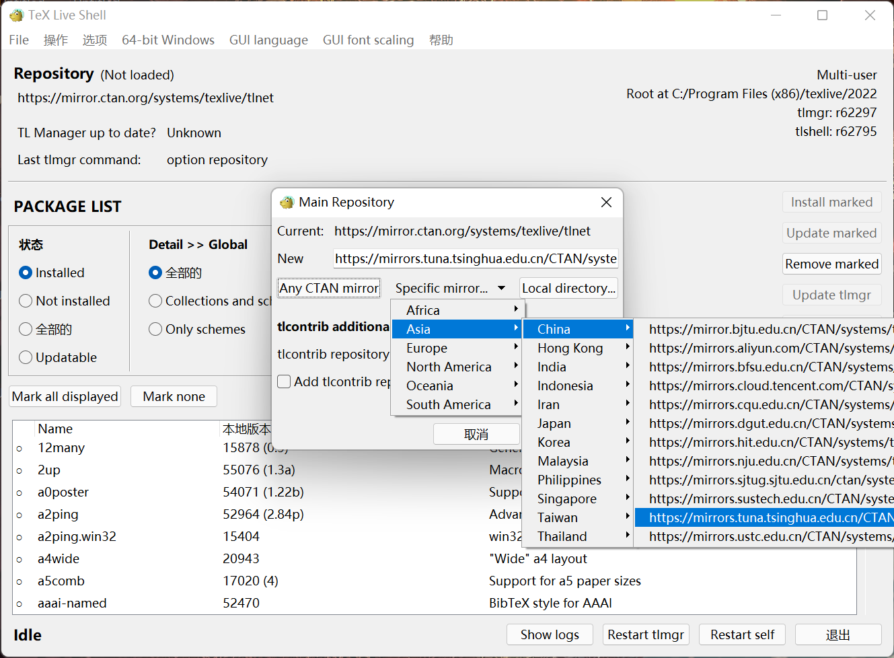Screen dimensions: 894x658
Task: Open the GUI font scaling menu
Action: 368,40
